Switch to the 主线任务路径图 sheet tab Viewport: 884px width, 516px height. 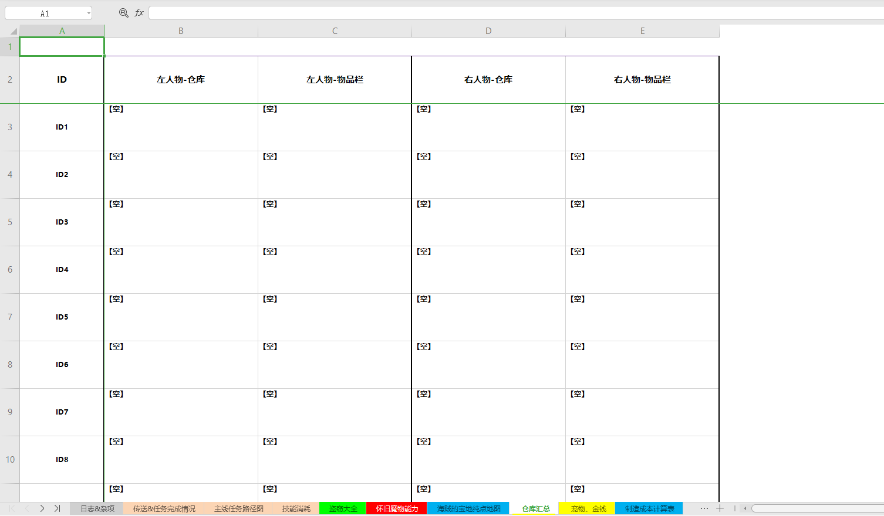pyautogui.click(x=238, y=508)
